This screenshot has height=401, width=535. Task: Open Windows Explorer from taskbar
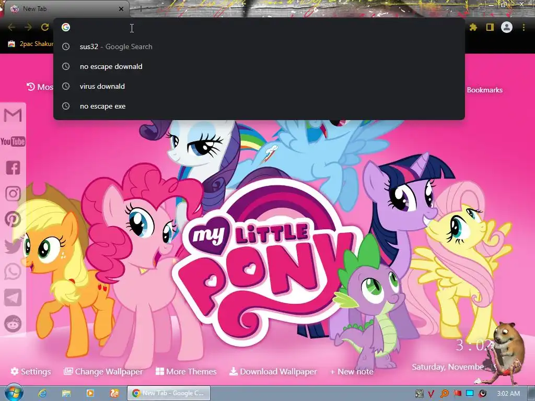[66, 393]
